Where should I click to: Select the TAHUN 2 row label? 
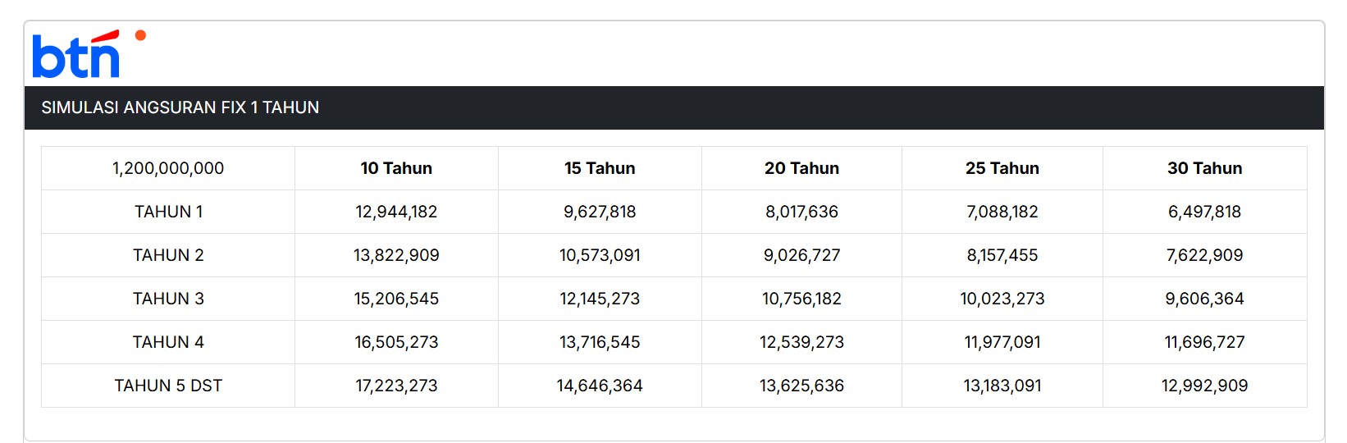[168, 255]
